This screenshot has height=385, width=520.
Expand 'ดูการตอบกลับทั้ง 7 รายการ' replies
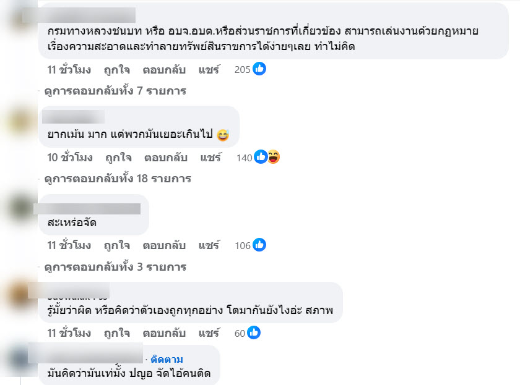coord(115,91)
